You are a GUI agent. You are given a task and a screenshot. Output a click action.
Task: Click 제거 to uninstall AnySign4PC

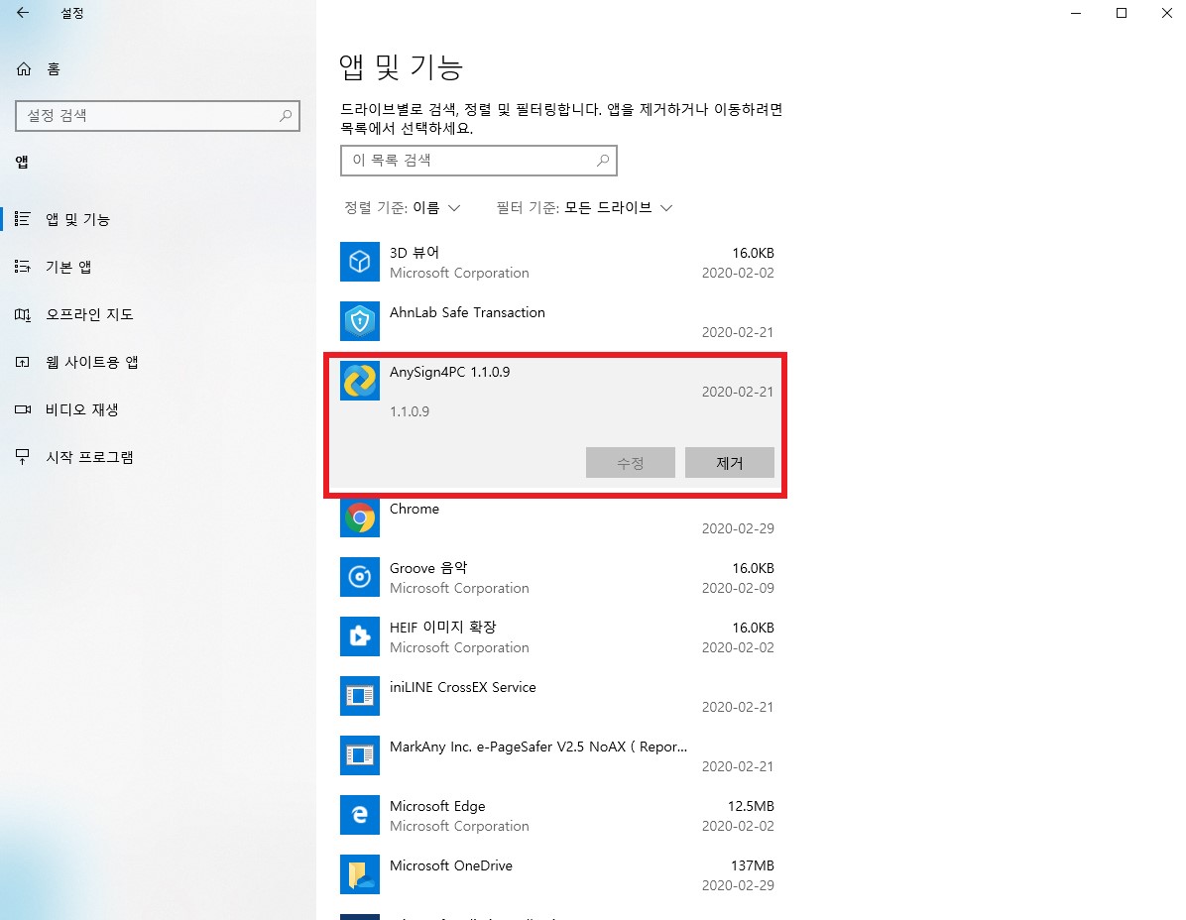tap(729, 463)
